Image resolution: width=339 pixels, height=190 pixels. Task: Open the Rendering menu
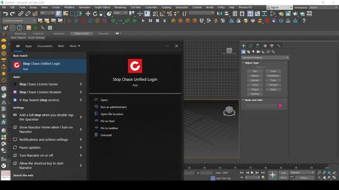coord(120,7)
